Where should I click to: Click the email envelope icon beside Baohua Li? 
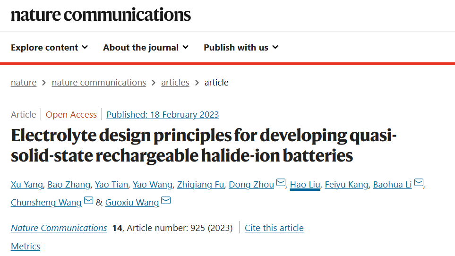click(x=419, y=182)
